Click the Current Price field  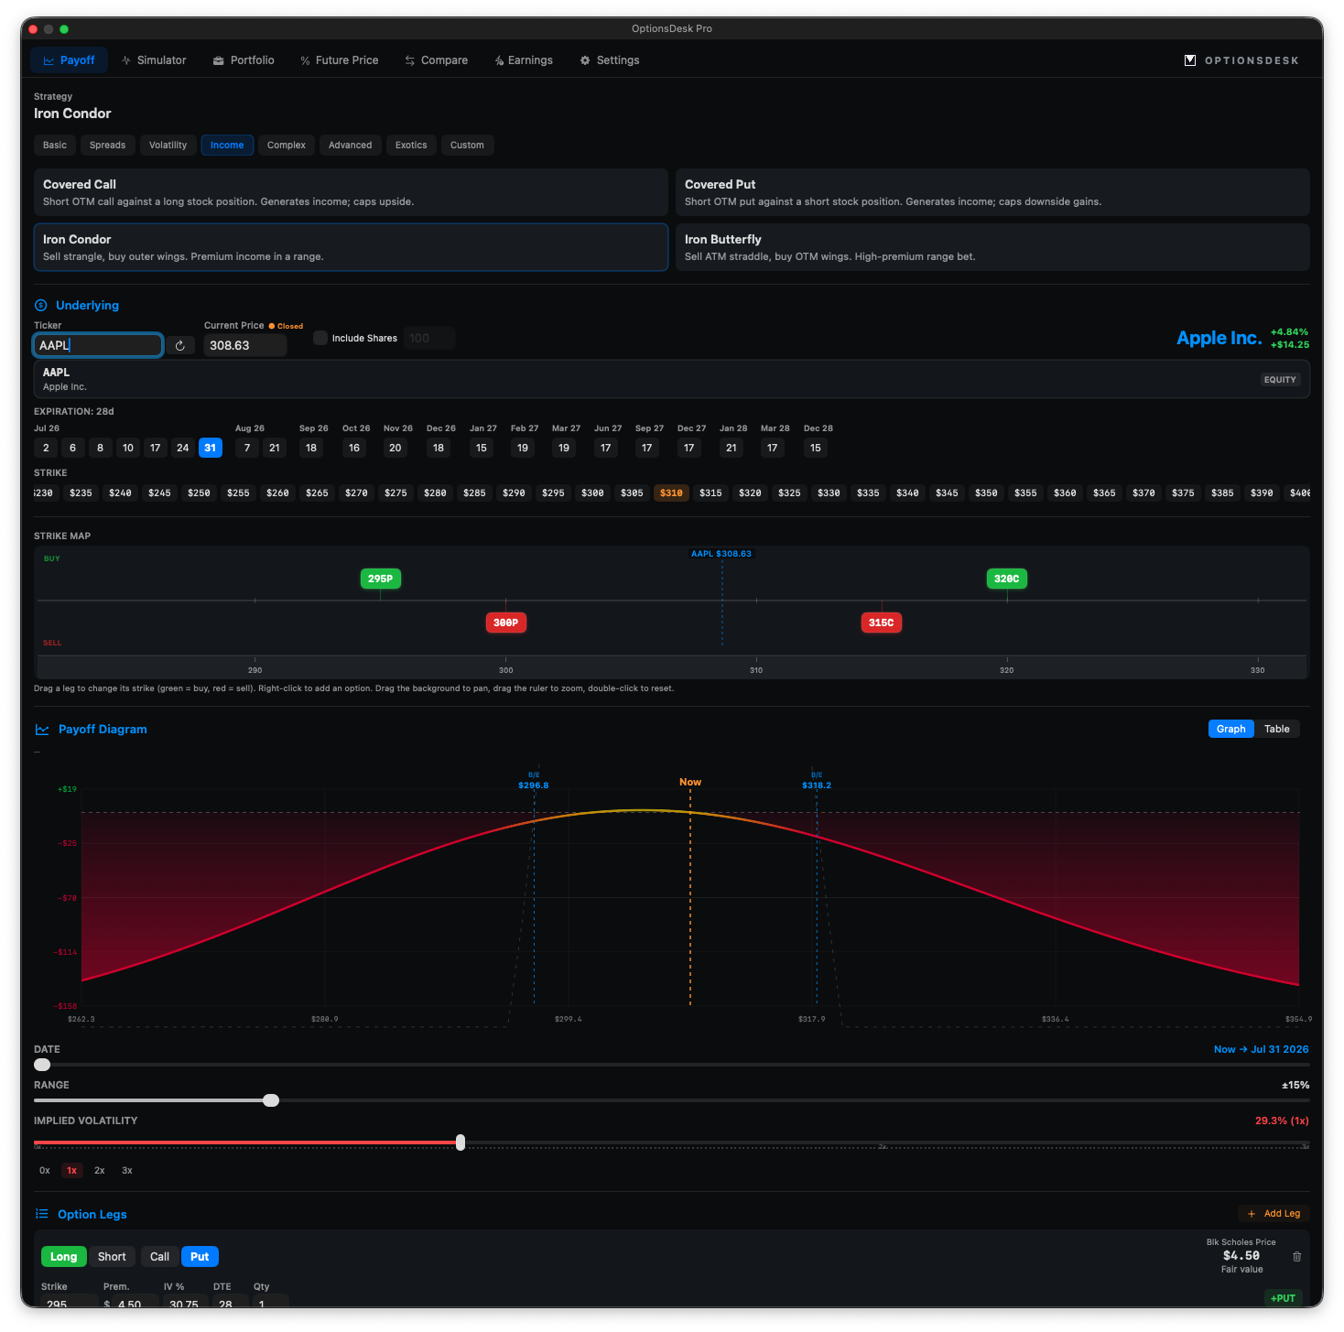pyautogui.click(x=245, y=345)
